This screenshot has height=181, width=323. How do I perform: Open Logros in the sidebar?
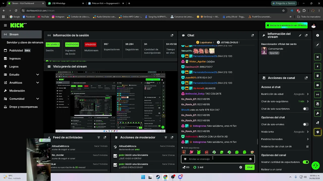pyautogui.click(x=22, y=67)
